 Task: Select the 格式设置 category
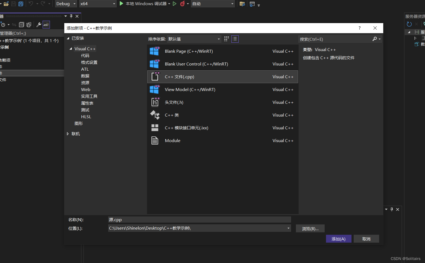[89, 62]
